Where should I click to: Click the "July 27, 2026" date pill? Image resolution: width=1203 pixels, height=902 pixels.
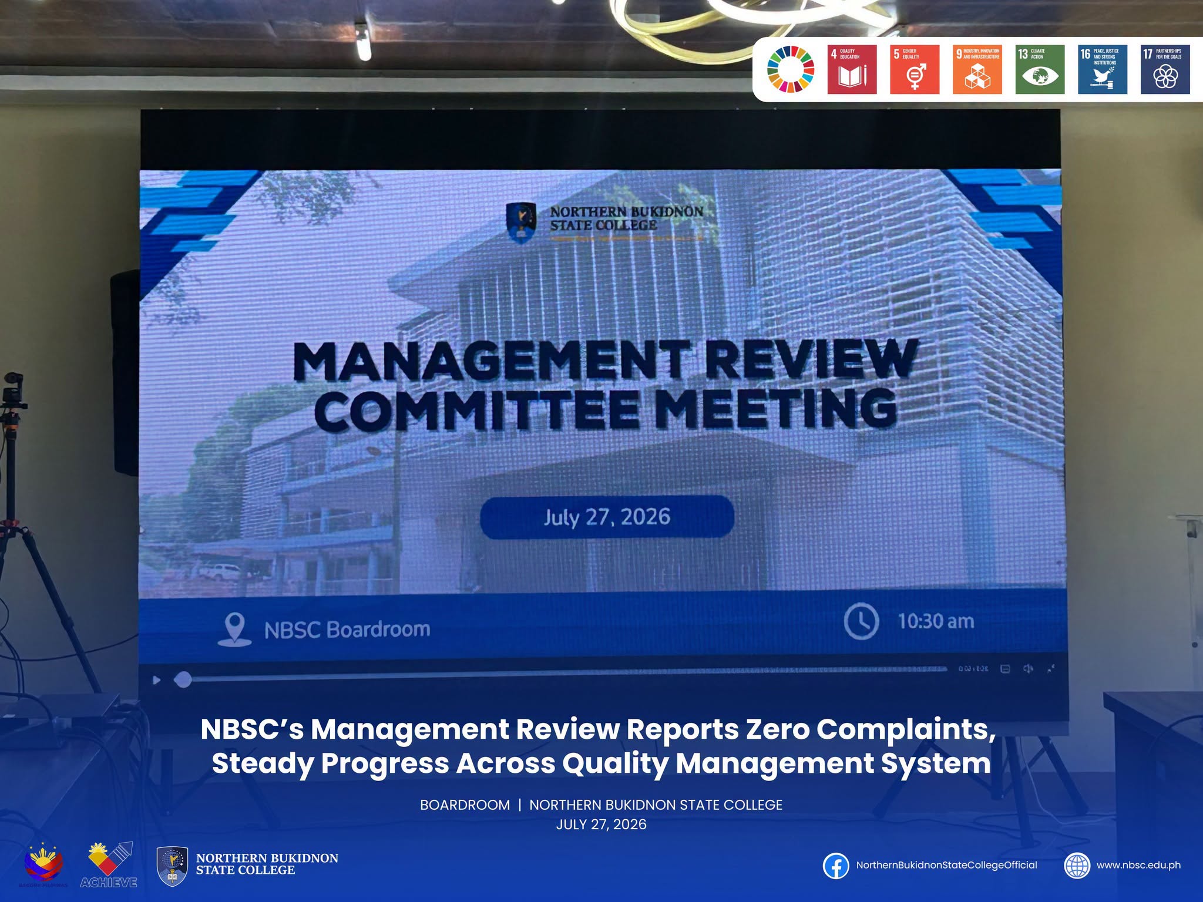tap(607, 517)
